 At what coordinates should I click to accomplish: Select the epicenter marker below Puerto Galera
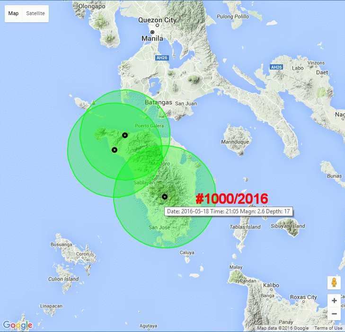pos(125,135)
